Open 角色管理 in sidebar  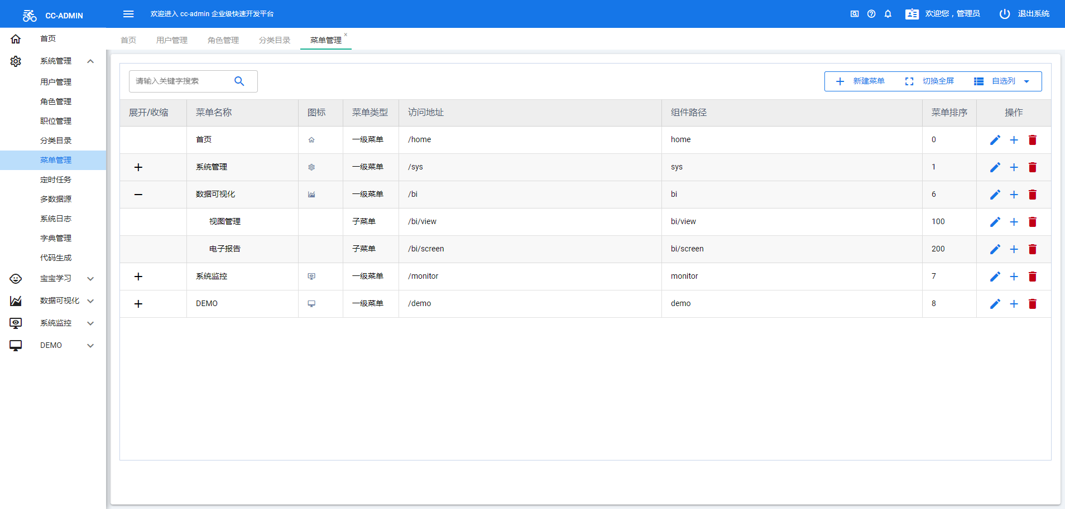[x=56, y=101]
